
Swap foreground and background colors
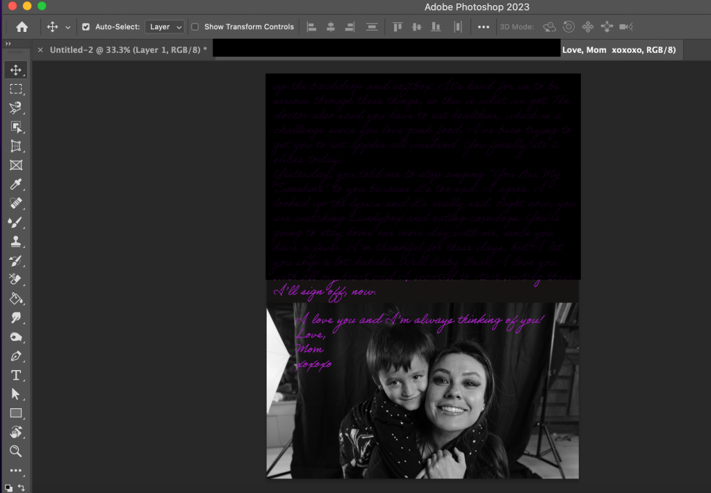pos(22,487)
